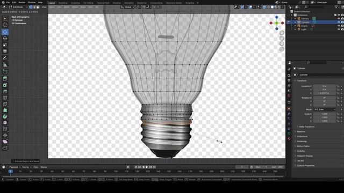Select the Move tool in the toolbar
Screen dimensions: 344x193
(5, 32)
